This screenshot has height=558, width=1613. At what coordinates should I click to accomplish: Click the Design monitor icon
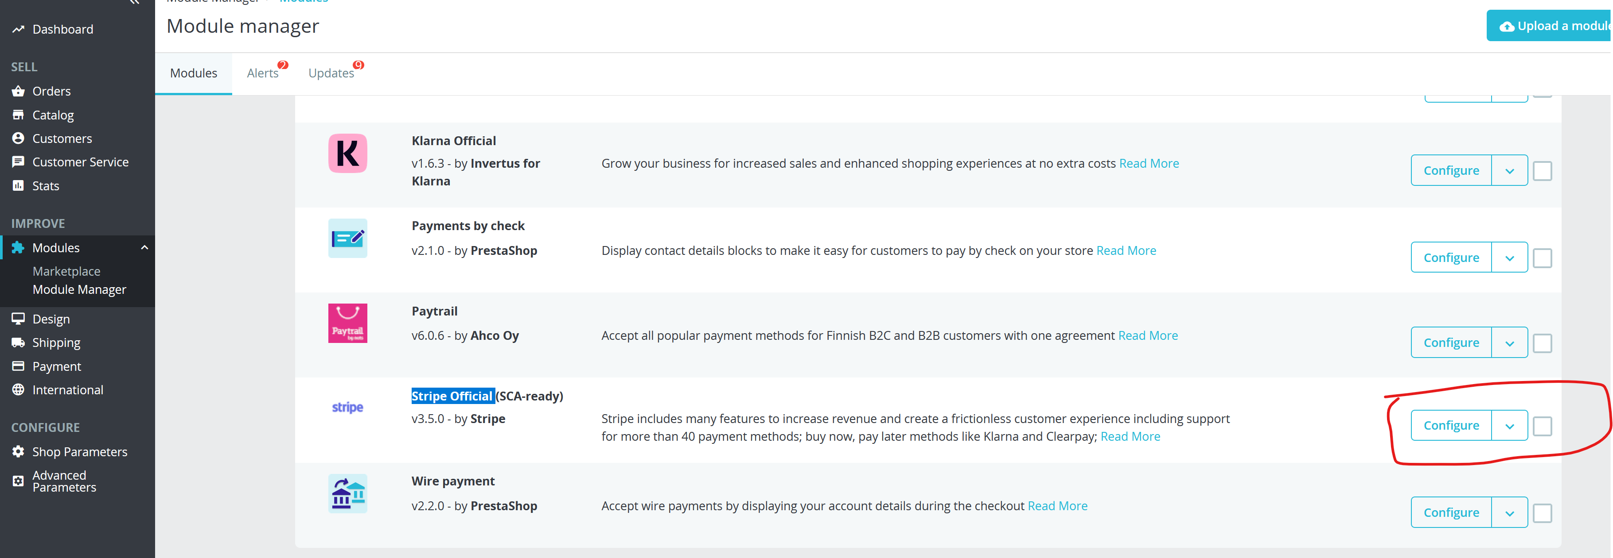(x=18, y=319)
